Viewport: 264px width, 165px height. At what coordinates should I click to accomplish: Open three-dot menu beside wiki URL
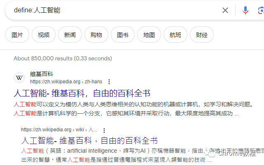tap(104, 130)
